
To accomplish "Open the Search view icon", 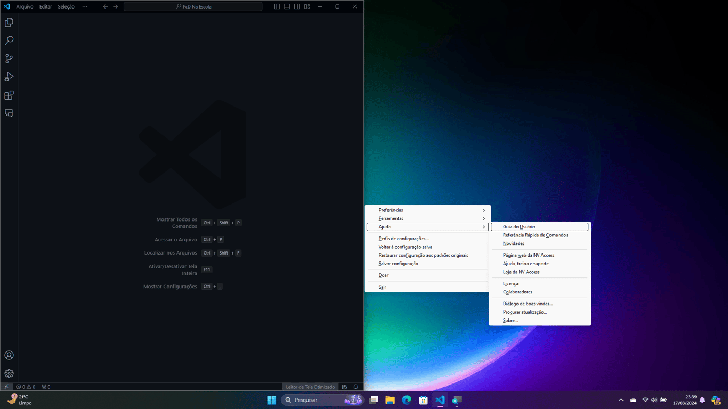I will coord(9,40).
